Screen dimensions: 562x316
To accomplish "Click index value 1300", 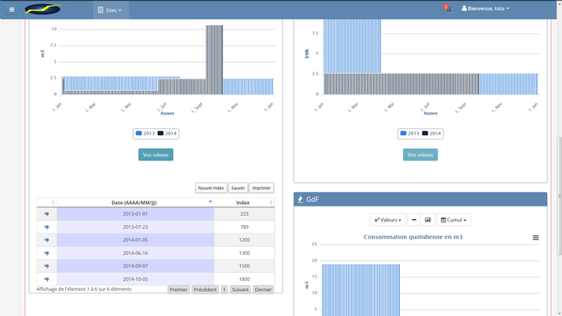I will point(244,253).
